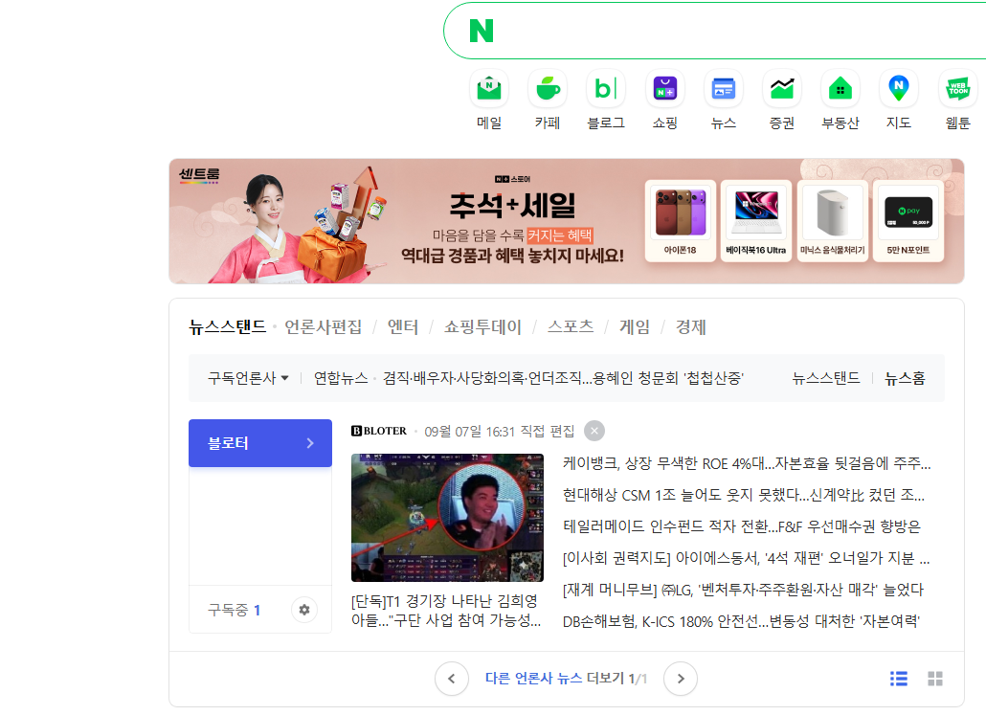Open the [단독]T1 경기장 headline
Screen dimensions: 986x715
446,611
